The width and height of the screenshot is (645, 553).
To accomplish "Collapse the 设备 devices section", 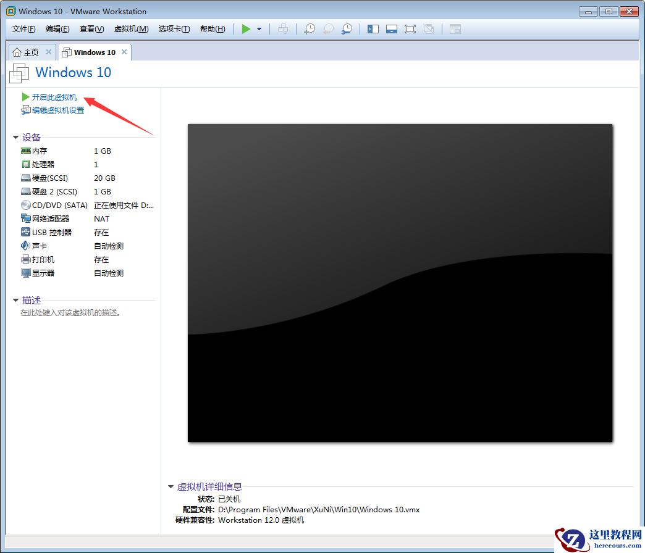I will point(15,137).
